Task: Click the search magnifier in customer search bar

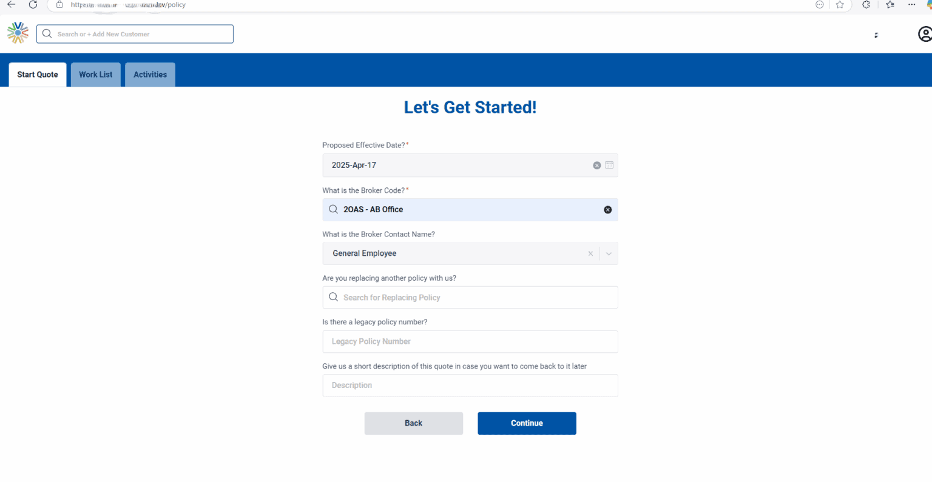Action: tap(47, 33)
